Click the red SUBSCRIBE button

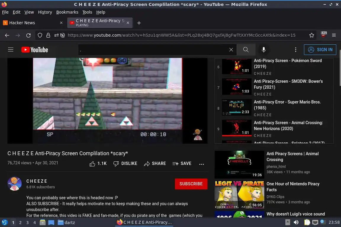coord(191,184)
